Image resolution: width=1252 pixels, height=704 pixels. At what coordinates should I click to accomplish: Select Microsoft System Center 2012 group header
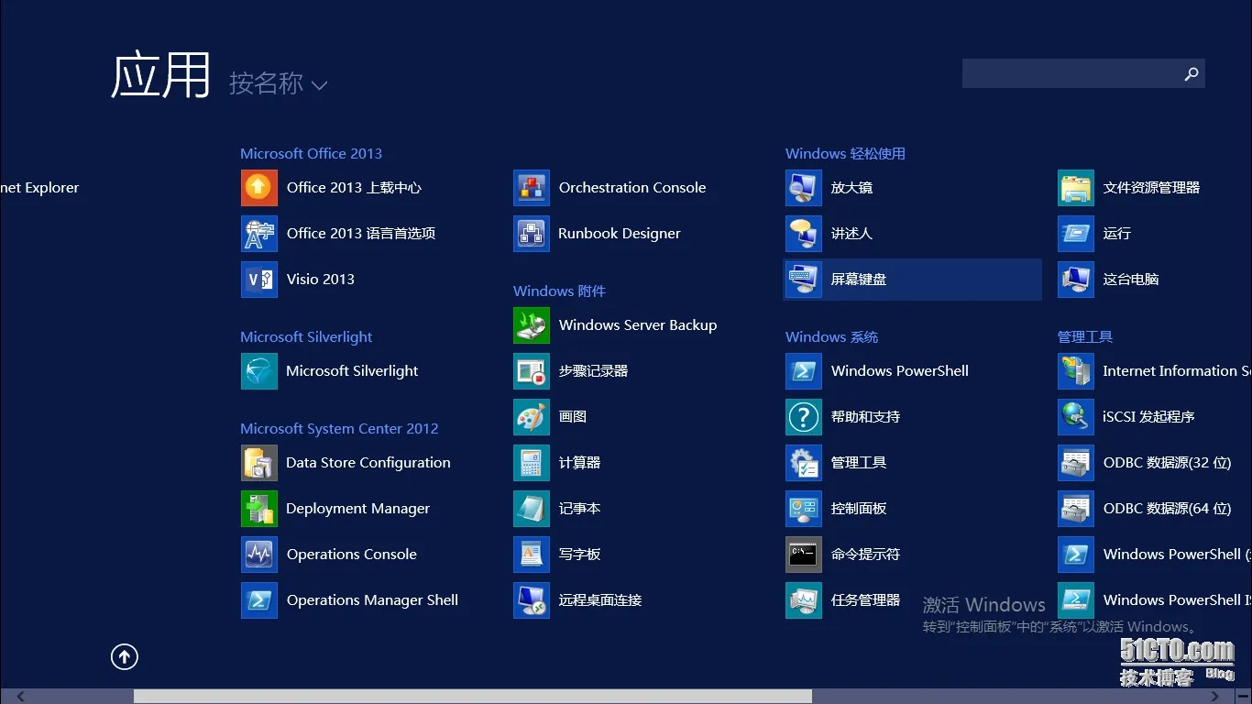(x=339, y=429)
